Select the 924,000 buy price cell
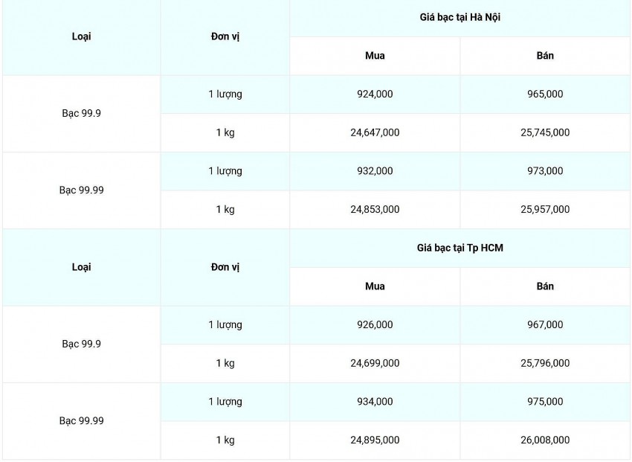This screenshot has height=462, width=632. pos(375,94)
